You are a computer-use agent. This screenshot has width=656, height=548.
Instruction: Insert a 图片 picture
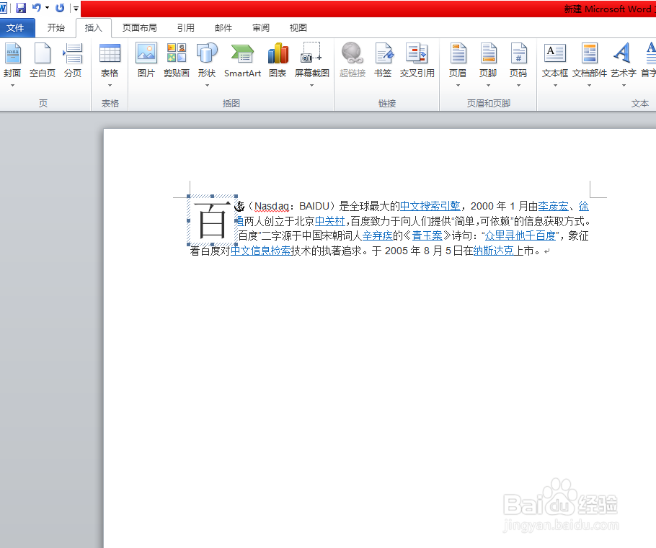pos(146,60)
